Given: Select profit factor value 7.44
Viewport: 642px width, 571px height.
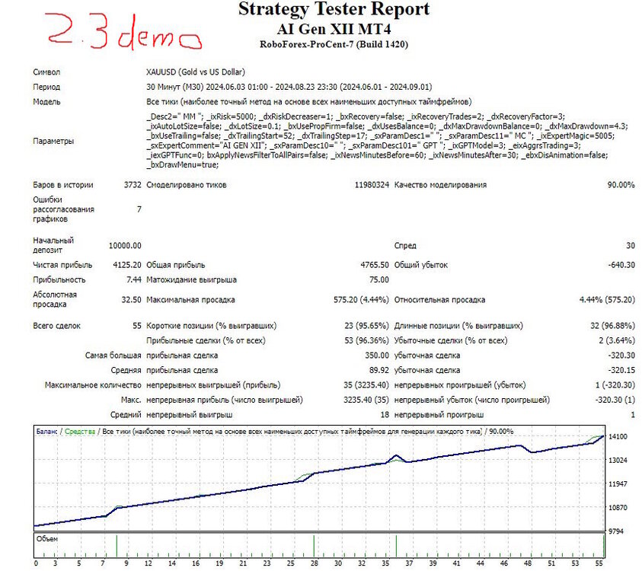Looking at the screenshot, I should 134,279.
